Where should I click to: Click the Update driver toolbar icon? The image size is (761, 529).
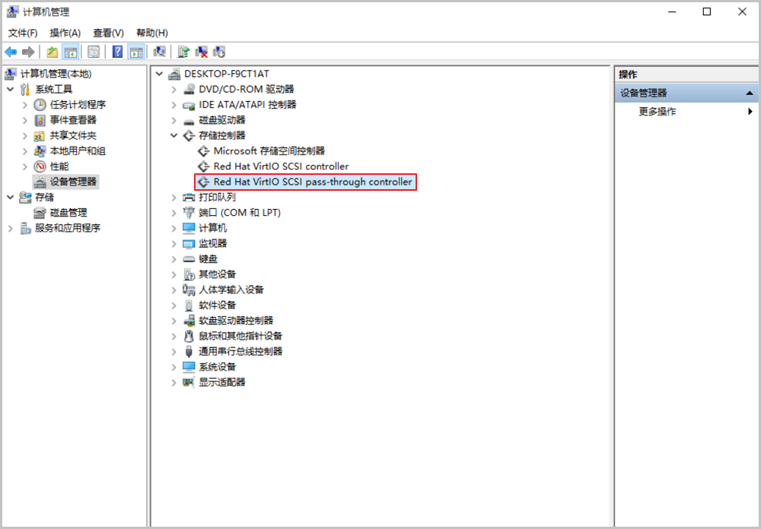[183, 52]
